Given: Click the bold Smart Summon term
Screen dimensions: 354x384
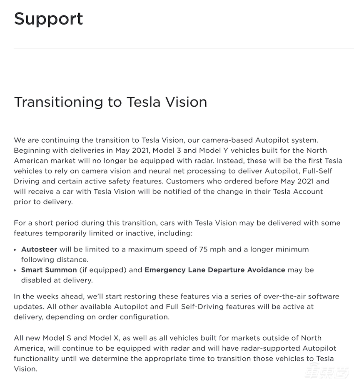Looking at the screenshot, I should tap(49, 270).
